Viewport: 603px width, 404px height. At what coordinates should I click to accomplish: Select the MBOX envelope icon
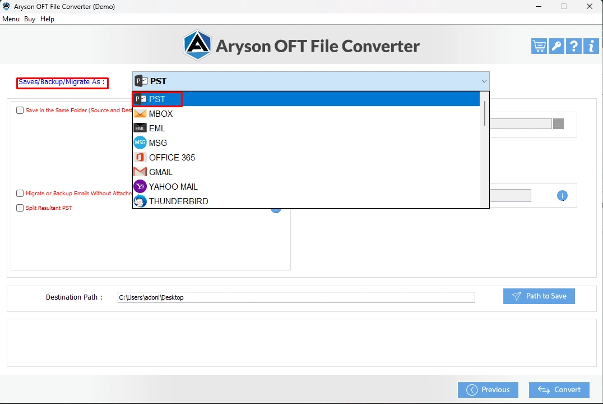[x=140, y=114]
